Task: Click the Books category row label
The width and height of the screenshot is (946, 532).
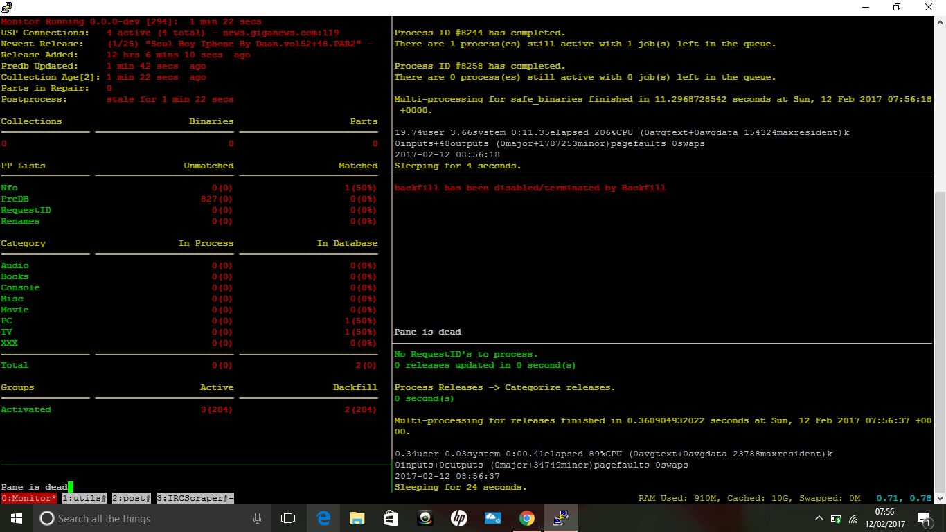Action: [15, 276]
